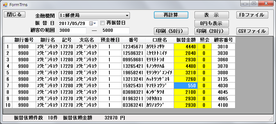The width and height of the screenshot is (276, 124).
Task: Click the 銀行名 column header
Action: click(47, 40)
